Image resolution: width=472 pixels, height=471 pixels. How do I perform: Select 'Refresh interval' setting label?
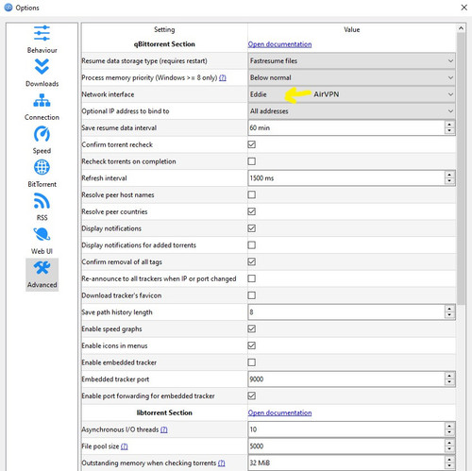pyautogui.click(x=104, y=178)
